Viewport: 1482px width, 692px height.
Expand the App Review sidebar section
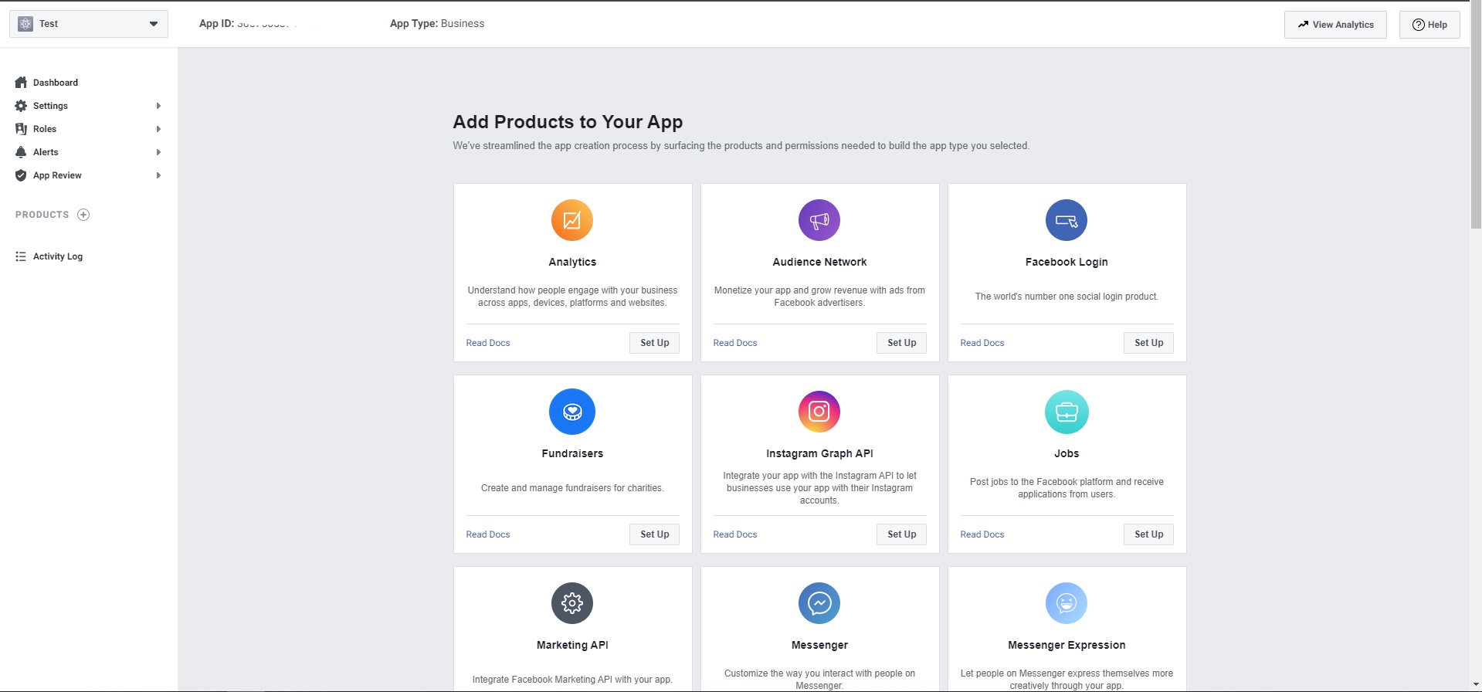158,175
